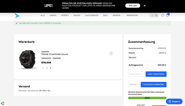Click the free shipping progress bar

point(147,98)
